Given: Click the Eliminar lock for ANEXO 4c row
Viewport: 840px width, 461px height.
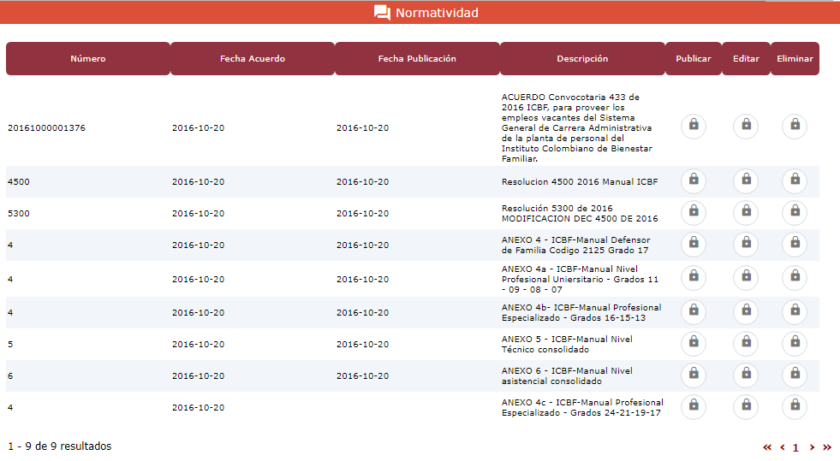Looking at the screenshot, I should coord(795,407).
